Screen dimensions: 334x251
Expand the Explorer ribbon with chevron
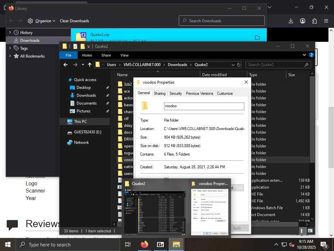304,55
